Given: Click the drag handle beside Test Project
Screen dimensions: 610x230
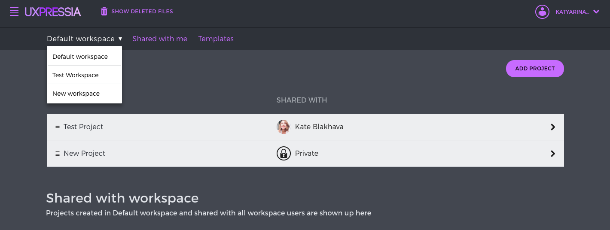Looking at the screenshot, I should pyautogui.click(x=58, y=127).
